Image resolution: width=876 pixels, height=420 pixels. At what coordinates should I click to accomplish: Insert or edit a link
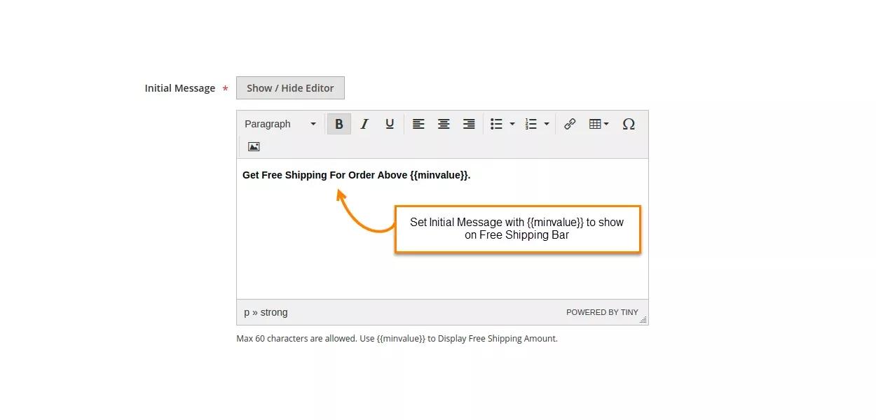pos(570,124)
